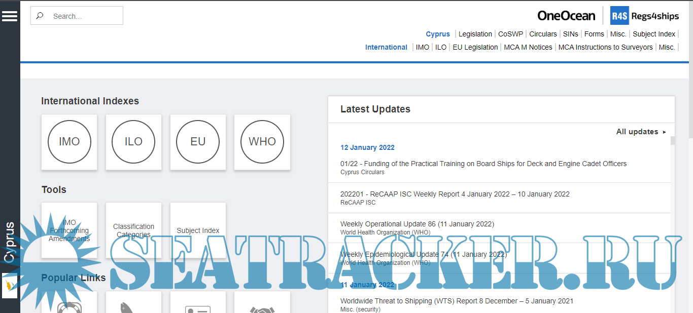
Task: Open ReCAAP ISC Weekly Report link
Action: tap(455, 194)
